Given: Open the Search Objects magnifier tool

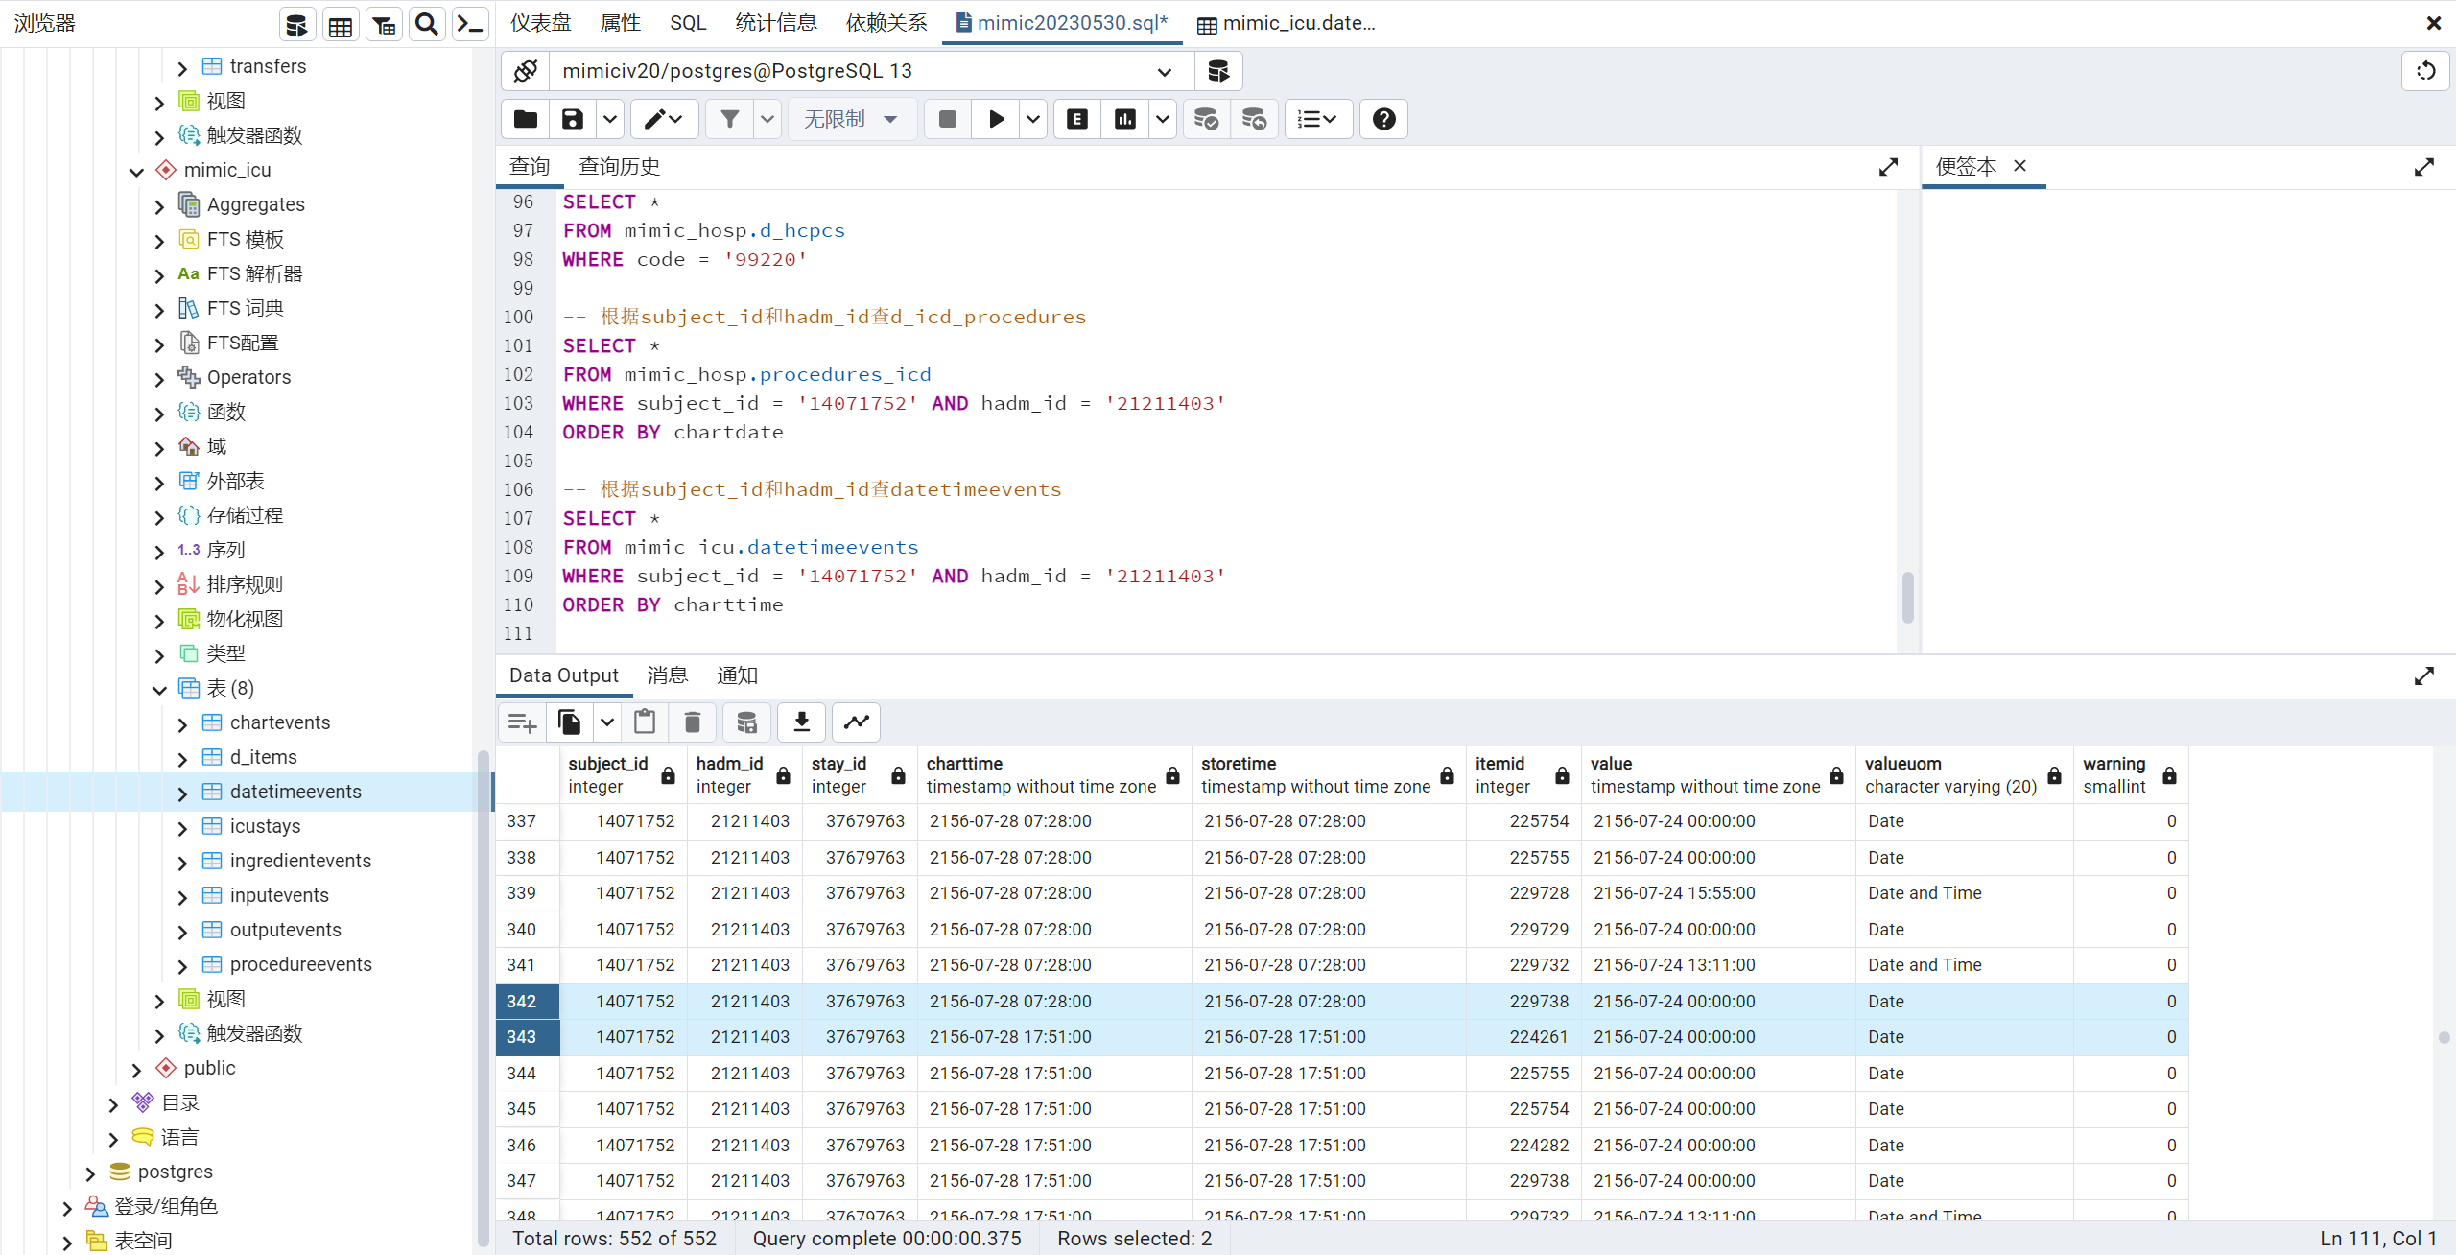Looking at the screenshot, I should tap(426, 24).
